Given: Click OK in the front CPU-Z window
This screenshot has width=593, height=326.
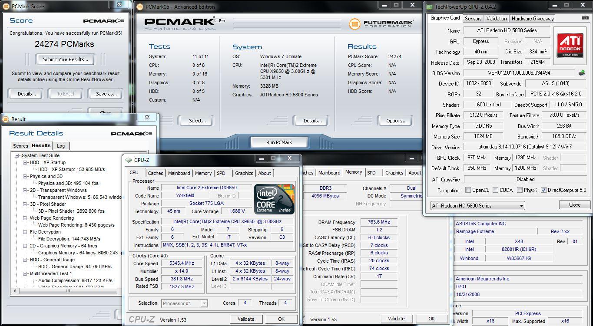Looking at the screenshot, I should tap(281, 319).
